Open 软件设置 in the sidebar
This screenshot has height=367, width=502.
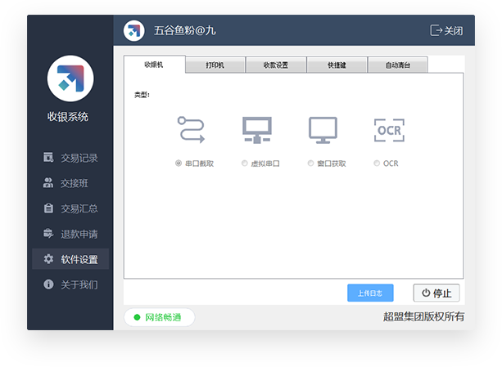(70, 259)
